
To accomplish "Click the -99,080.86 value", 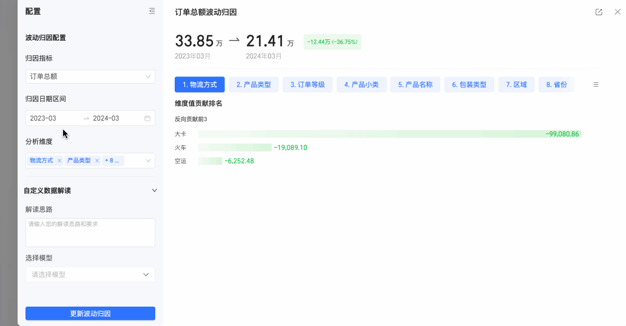I will click(562, 134).
